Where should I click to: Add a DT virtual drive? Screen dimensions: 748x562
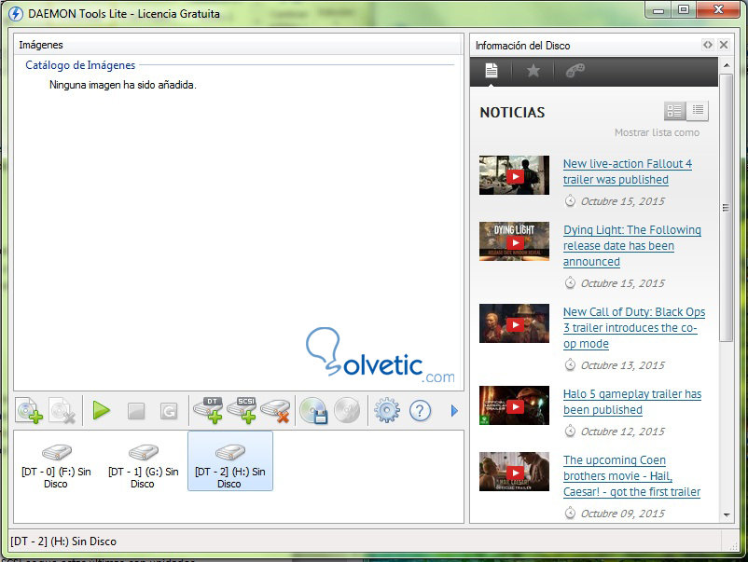point(208,410)
